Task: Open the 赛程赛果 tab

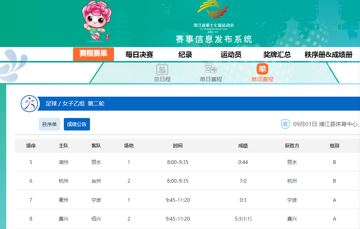Action: [93, 54]
